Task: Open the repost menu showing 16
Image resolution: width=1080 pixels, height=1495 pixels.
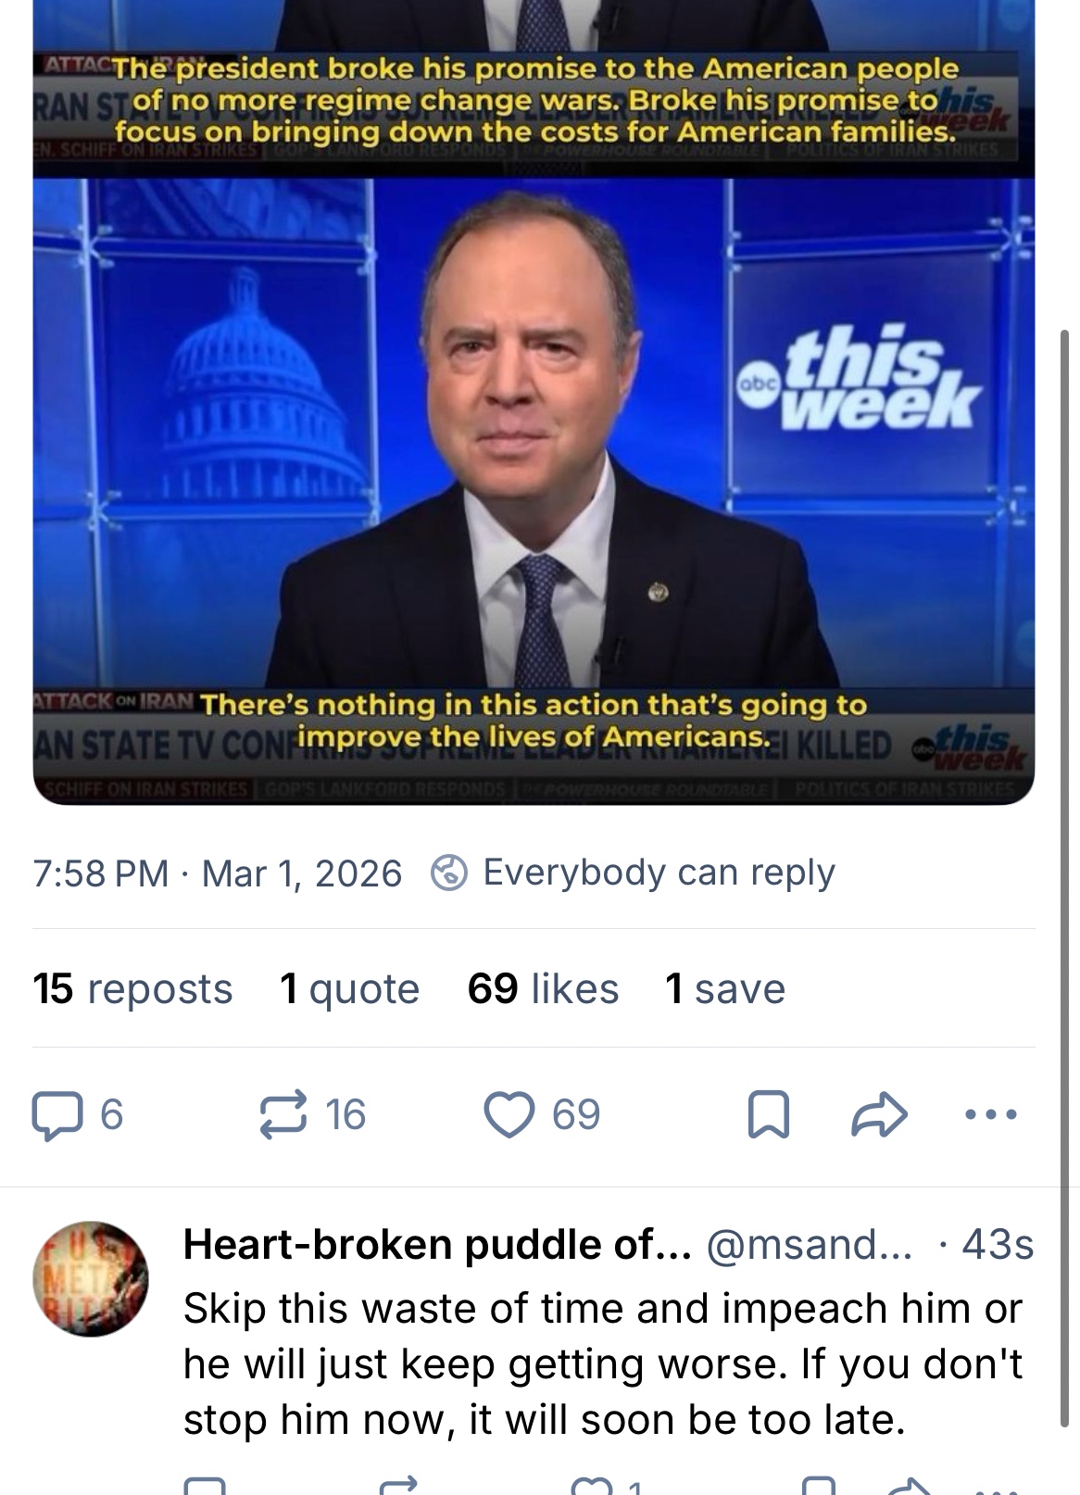Action: 283,1114
